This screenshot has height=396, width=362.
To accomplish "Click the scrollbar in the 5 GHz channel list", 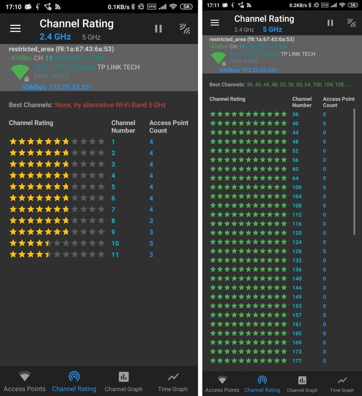I will click(354, 172).
